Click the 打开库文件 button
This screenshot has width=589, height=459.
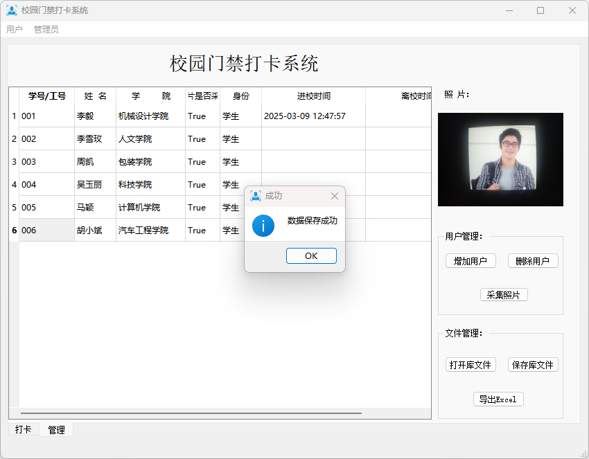(470, 365)
